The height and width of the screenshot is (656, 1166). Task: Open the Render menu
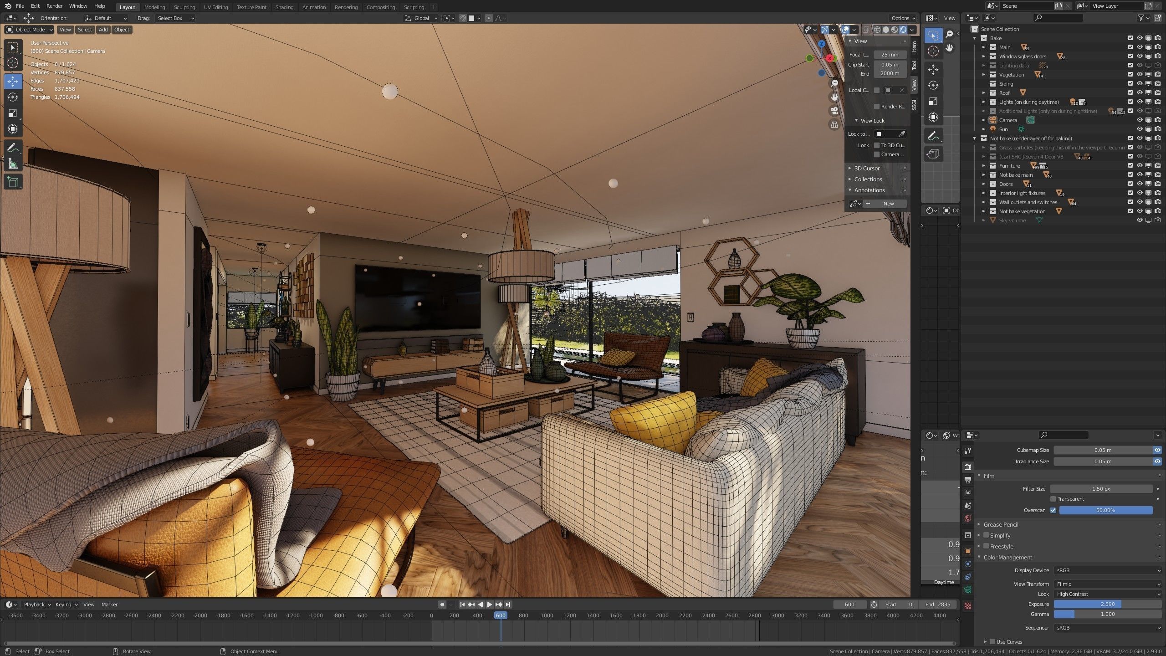click(54, 6)
